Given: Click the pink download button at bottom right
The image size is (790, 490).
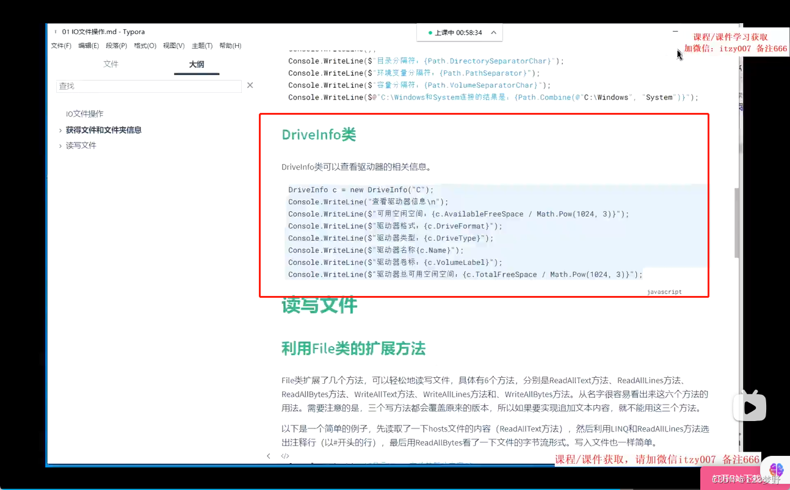Looking at the screenshot, I should click(x=731, y=479).
